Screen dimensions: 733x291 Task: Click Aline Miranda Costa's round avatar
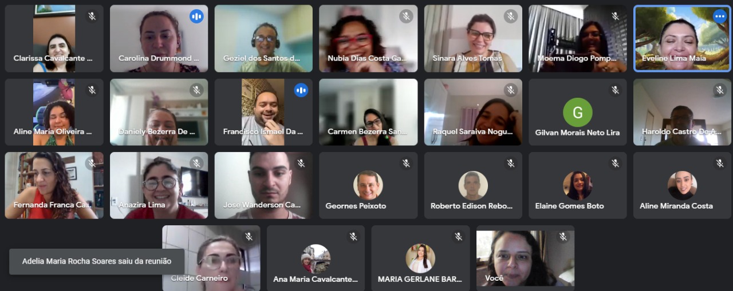pos(682,185)
